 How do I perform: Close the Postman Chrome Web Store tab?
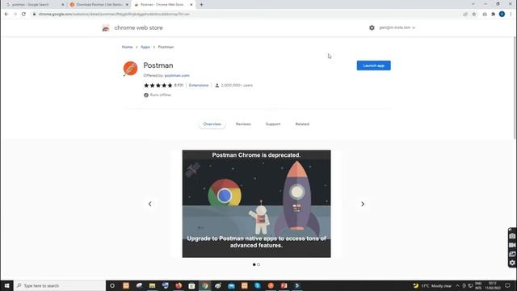pyautogui.click(x=191, y=5)
